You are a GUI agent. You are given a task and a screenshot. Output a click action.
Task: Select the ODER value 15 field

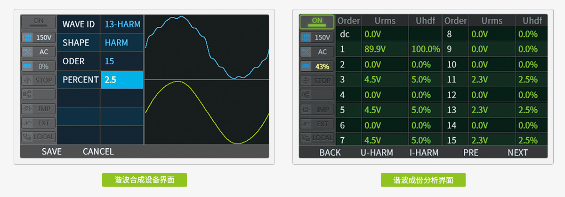122,61
